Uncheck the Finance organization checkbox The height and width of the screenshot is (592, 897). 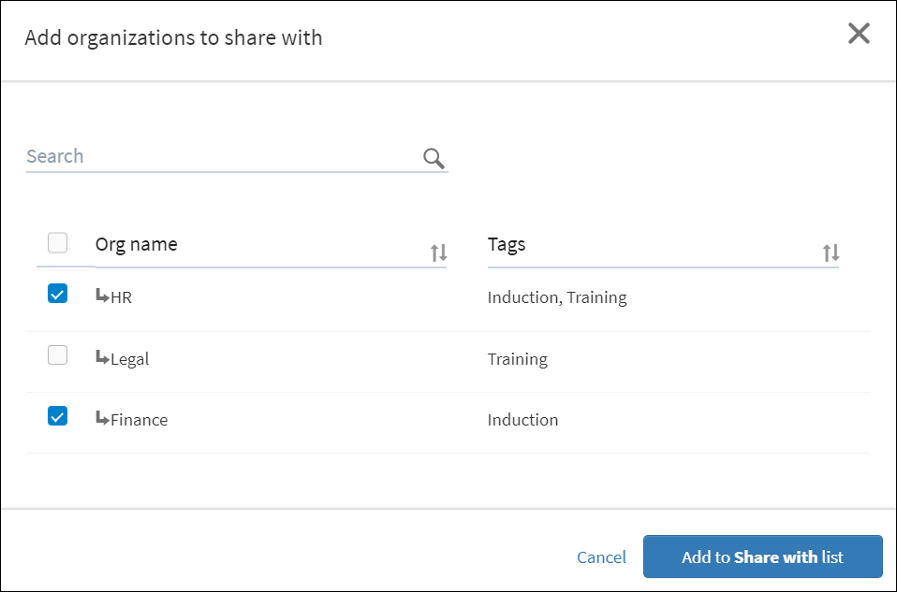click(58, 416)
